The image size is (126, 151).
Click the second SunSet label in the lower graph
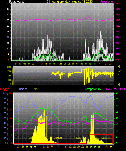click(105, 138)
